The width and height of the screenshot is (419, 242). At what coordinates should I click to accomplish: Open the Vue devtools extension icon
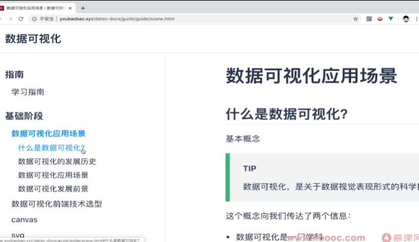tap(391, 19)
